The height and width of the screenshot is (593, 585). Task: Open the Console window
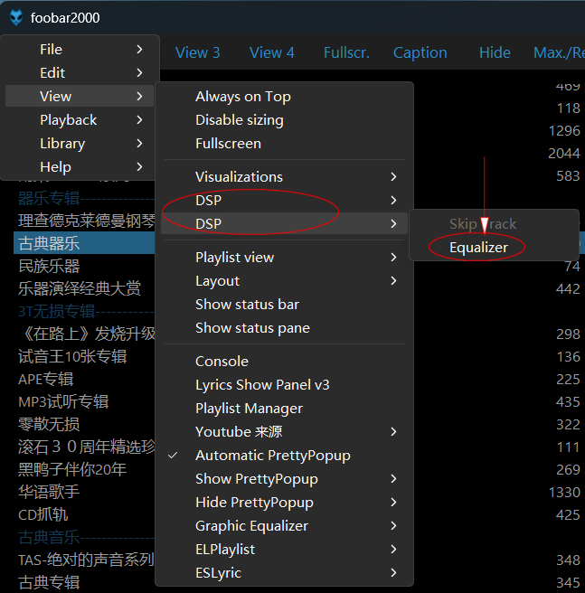222,362
